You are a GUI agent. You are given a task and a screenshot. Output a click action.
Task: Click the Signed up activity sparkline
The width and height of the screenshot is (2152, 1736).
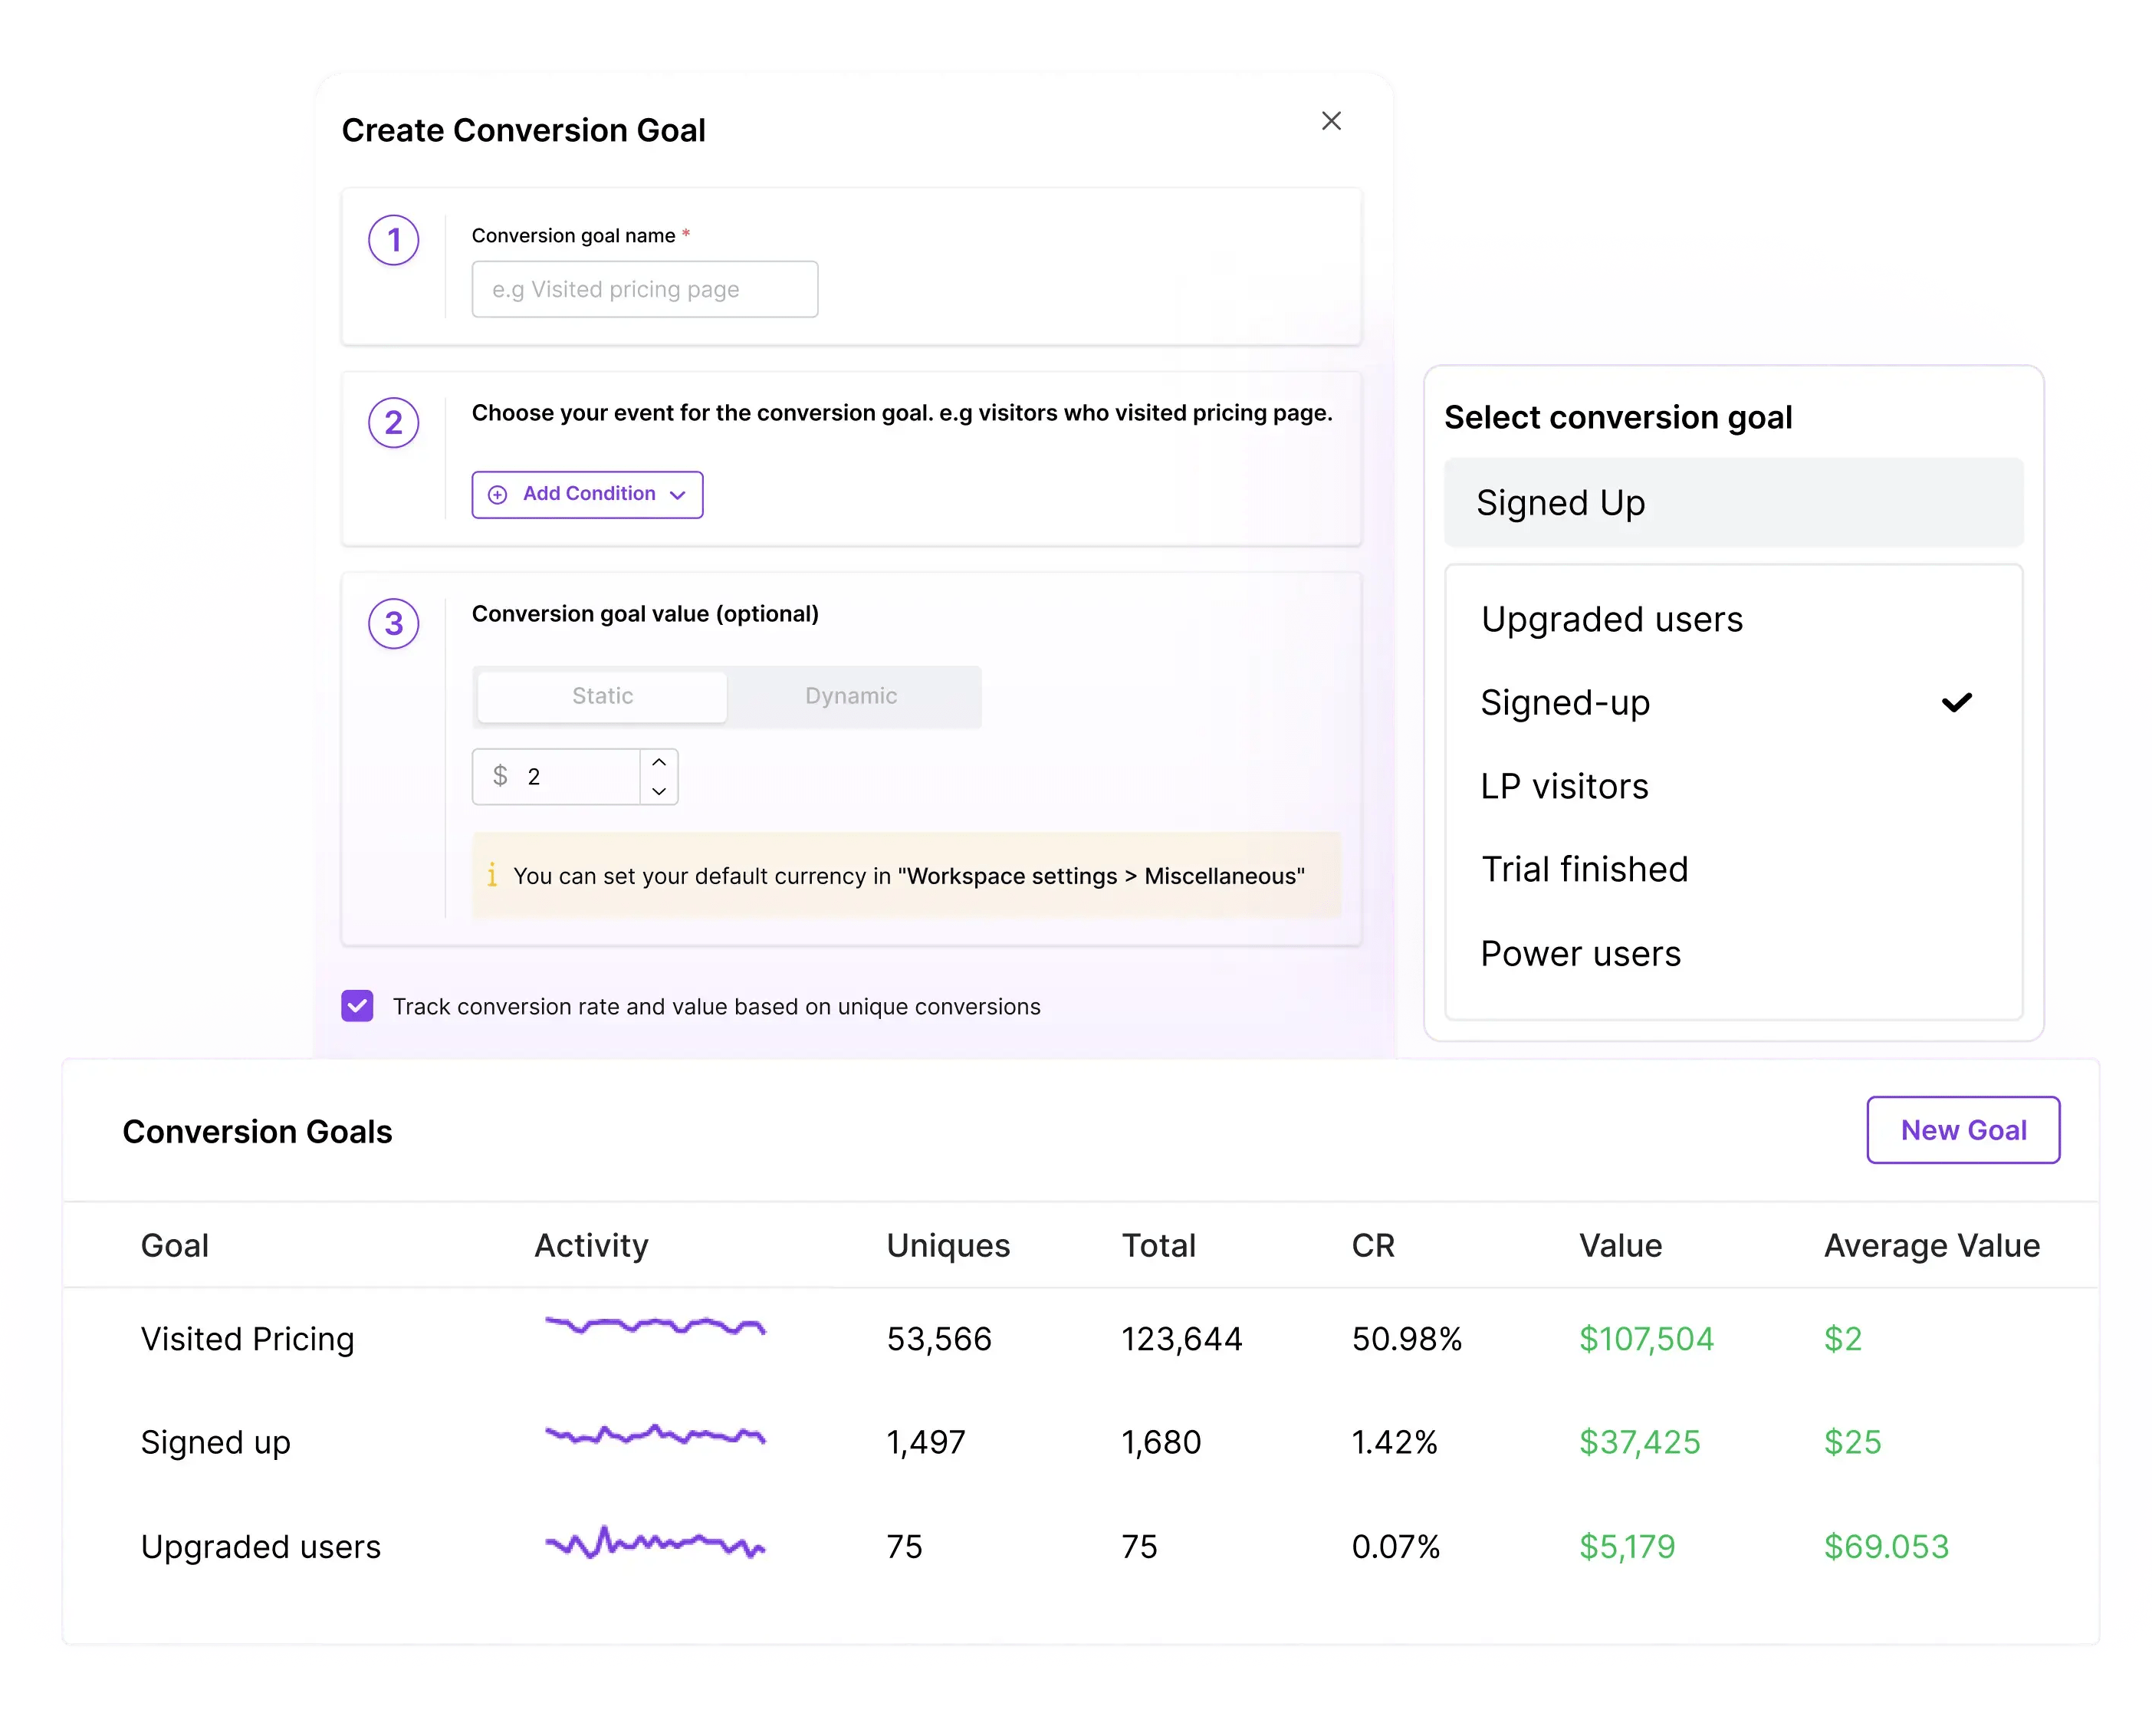[655, 1435]
